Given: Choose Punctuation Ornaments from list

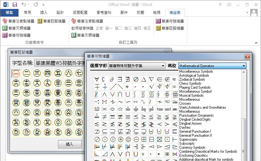Looking at the screenshot, I should coord(197,115).
